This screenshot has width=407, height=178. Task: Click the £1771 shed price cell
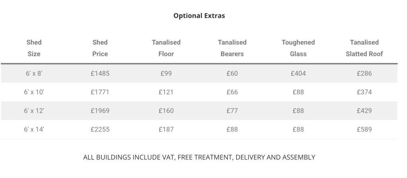click(x=100, y=92)
